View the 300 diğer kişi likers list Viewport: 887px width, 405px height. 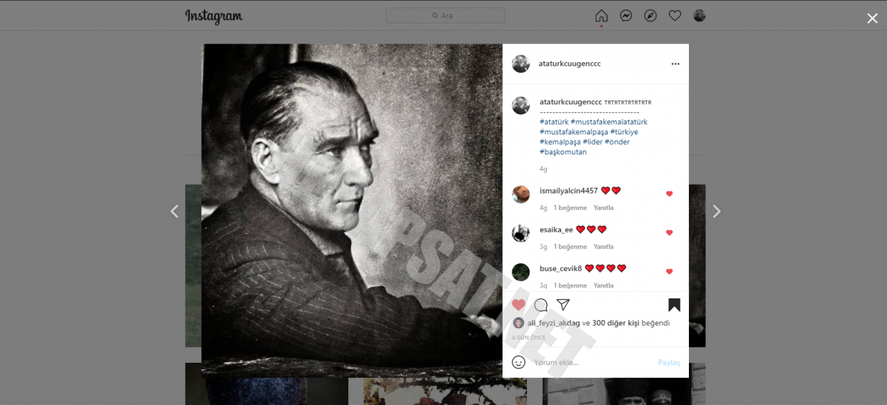click(x=616, y=323)
